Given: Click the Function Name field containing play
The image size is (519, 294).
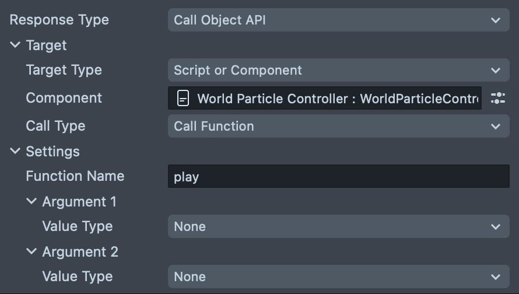Looking at the screenshot, I should pyautogui.click(x=338, y=177).
